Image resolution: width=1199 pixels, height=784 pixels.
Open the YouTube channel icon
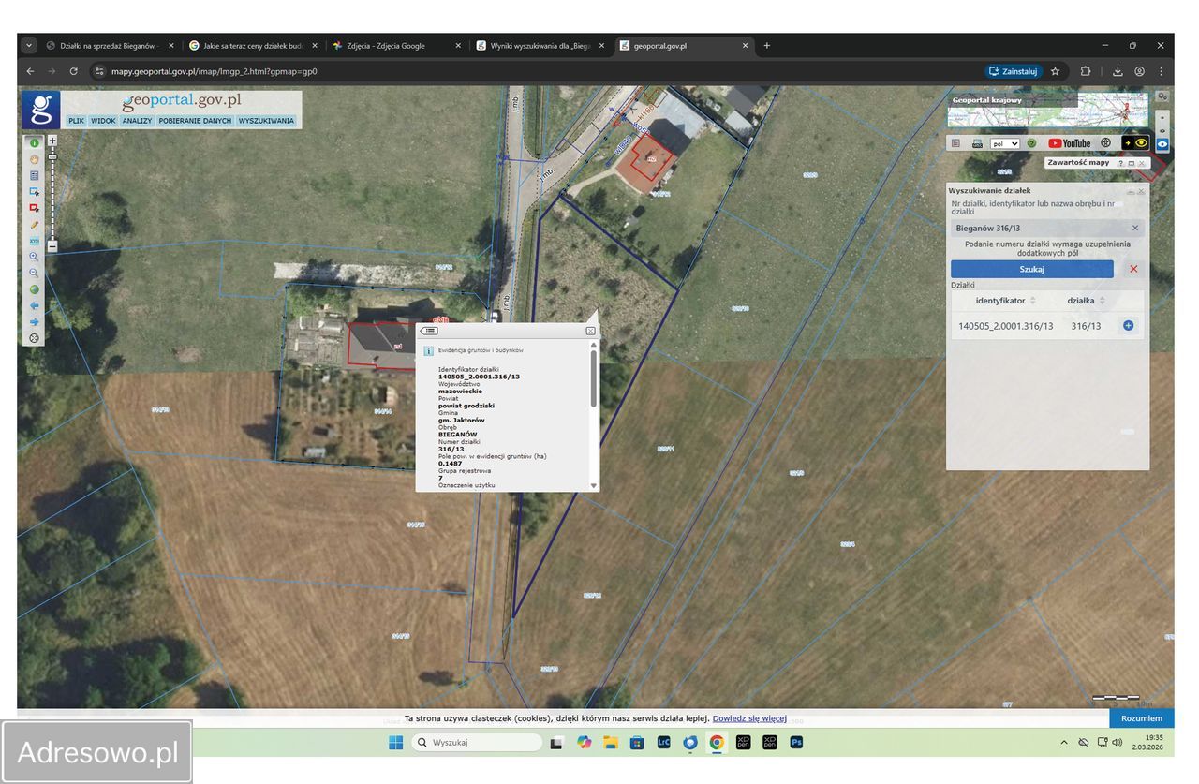(x=1069, y=143)
